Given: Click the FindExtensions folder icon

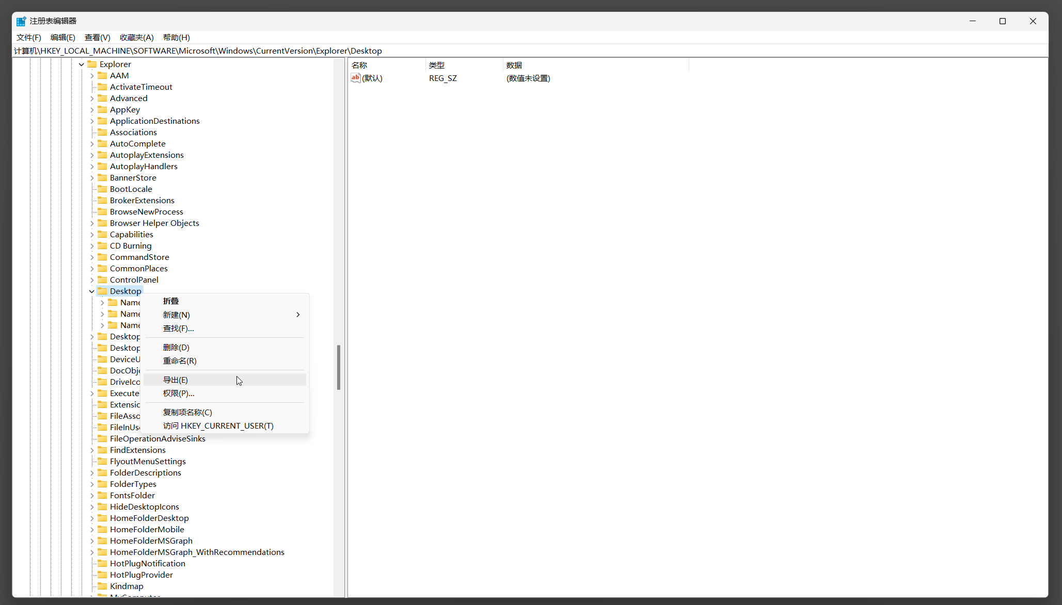Looking at the screenshot, I should (102, 450).
